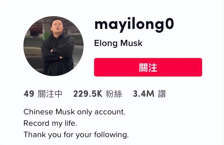
Task: Select the bio line Chinese Musk only account
Action: click(x=74, y=112)
